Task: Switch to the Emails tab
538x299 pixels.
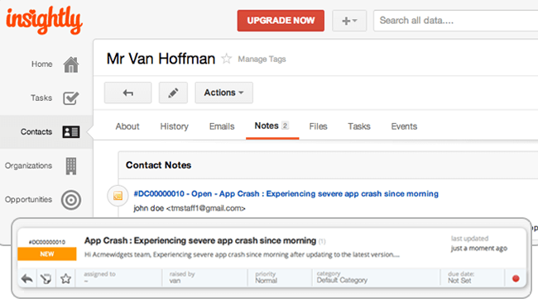Action: click(222, 126)
